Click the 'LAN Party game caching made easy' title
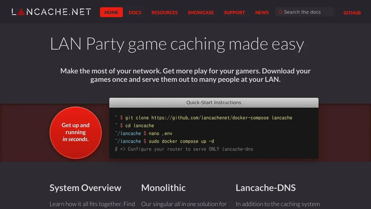This screenshot has height=209, width=371. pos(177,44)
